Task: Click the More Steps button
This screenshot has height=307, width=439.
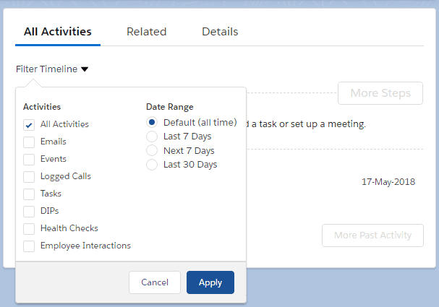Action: [x=380, y=93]
